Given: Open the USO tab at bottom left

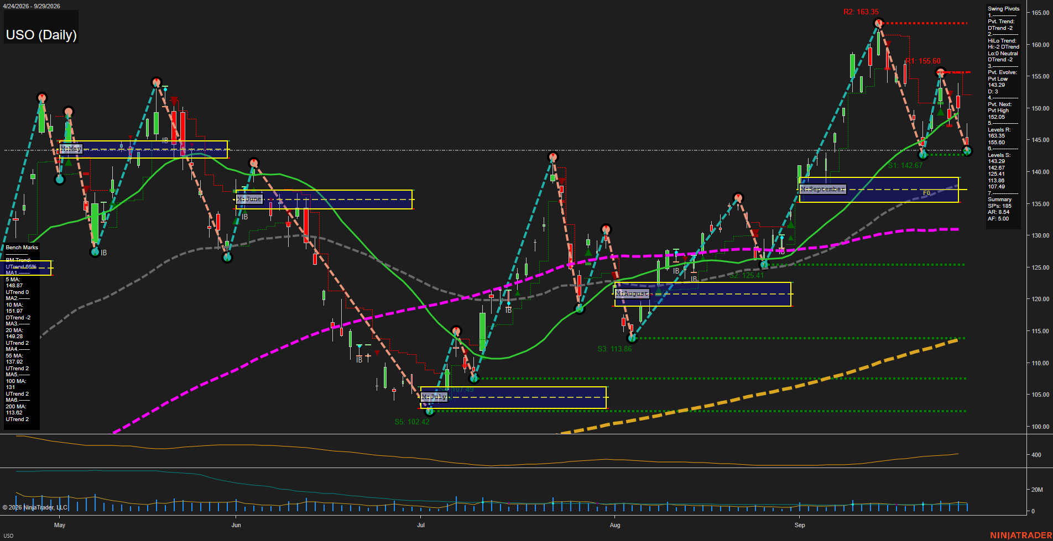Looking at the screenshot, I should pos(8,535).
